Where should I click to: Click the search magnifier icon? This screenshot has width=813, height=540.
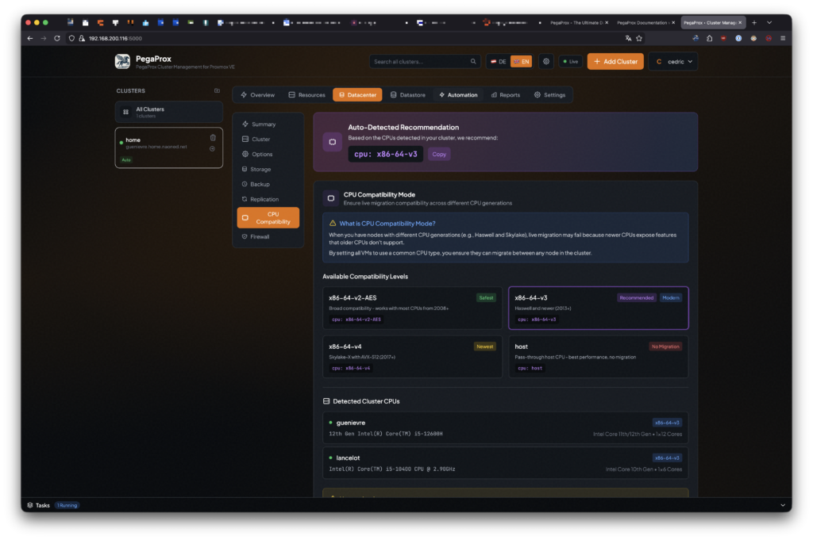(473, 61)
